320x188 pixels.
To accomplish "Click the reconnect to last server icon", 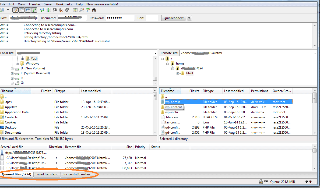I will pyautogui.click(x=67, y=10).
